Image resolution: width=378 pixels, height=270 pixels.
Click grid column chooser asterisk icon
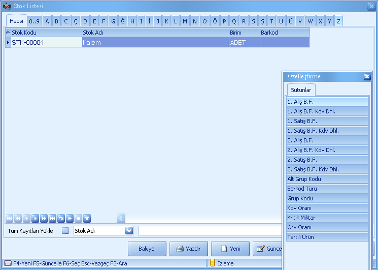(8, 33)
